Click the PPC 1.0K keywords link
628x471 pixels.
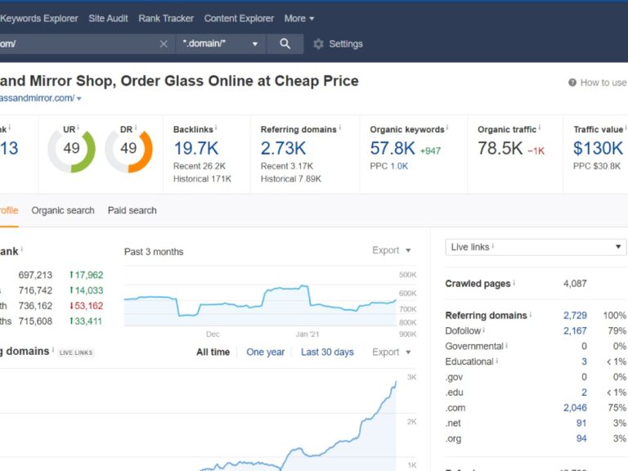(x=399, y=166)
